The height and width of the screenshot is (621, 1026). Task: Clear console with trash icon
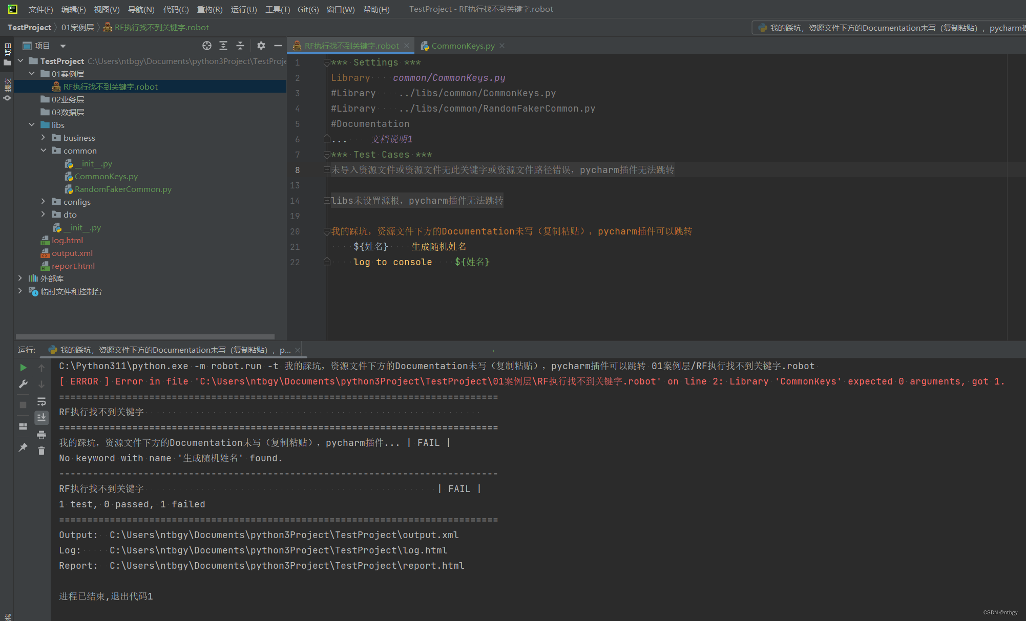pyautogui.click(x=41, y=451)
